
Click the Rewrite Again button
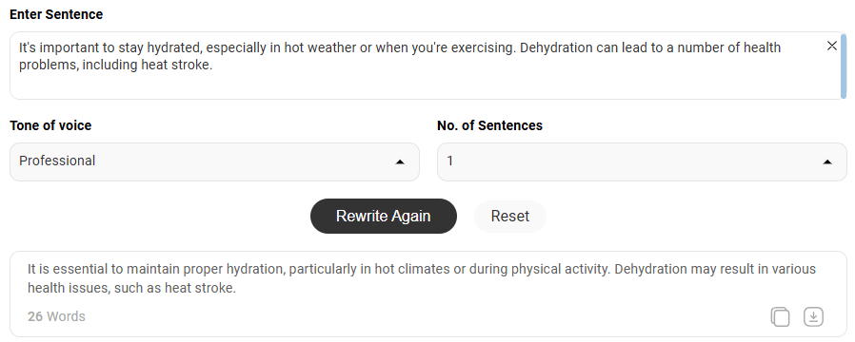coord(384,216)
